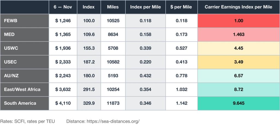Click the Carrier Earnings Index per Mile header
This screenshot has width=280, height=133.
click(x=238, y=7)
